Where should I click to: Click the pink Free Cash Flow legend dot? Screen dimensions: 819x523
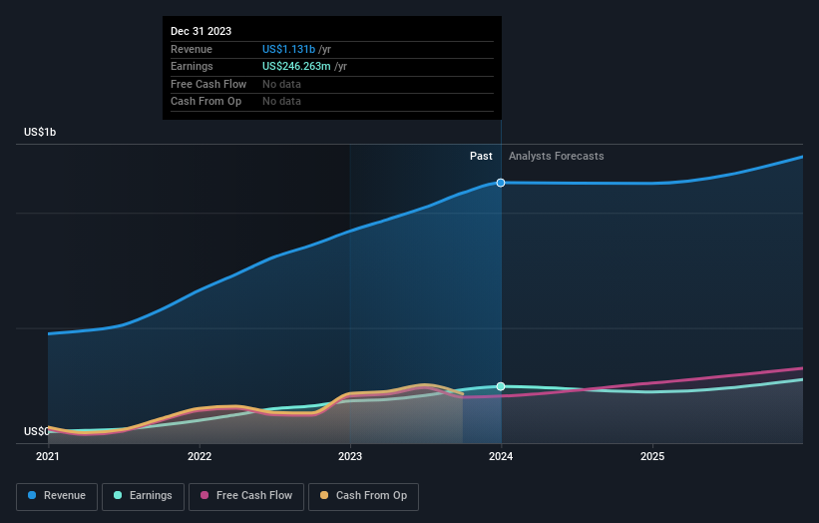205,495
